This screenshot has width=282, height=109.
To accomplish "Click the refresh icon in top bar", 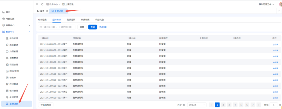I will (42, 4).
